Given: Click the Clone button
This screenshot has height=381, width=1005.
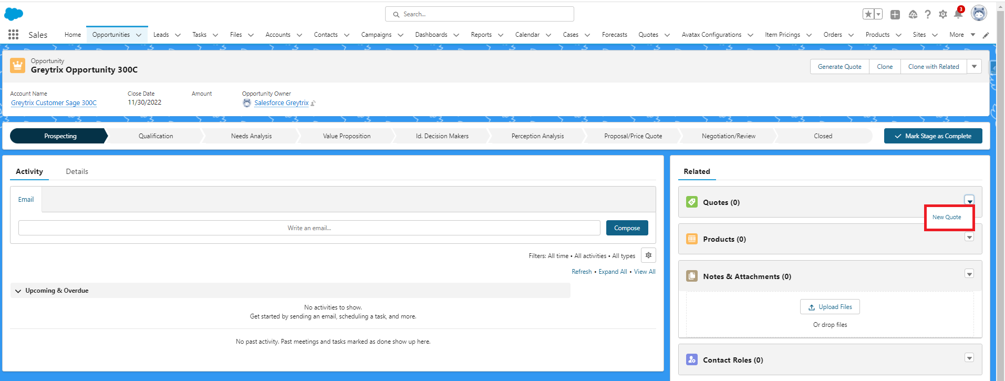Looking at the screenshot, I should (x=885, y=67).
